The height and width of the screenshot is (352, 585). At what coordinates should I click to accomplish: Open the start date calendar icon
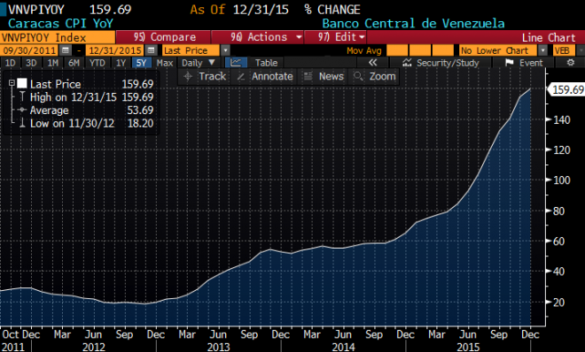(x=66, y=50)
